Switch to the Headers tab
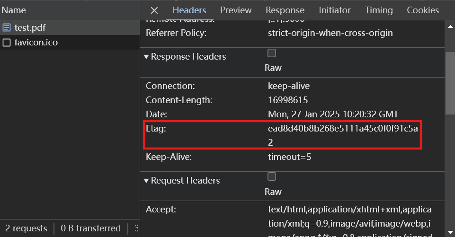Screen dimensions: 455x237 tap(189, 10)
